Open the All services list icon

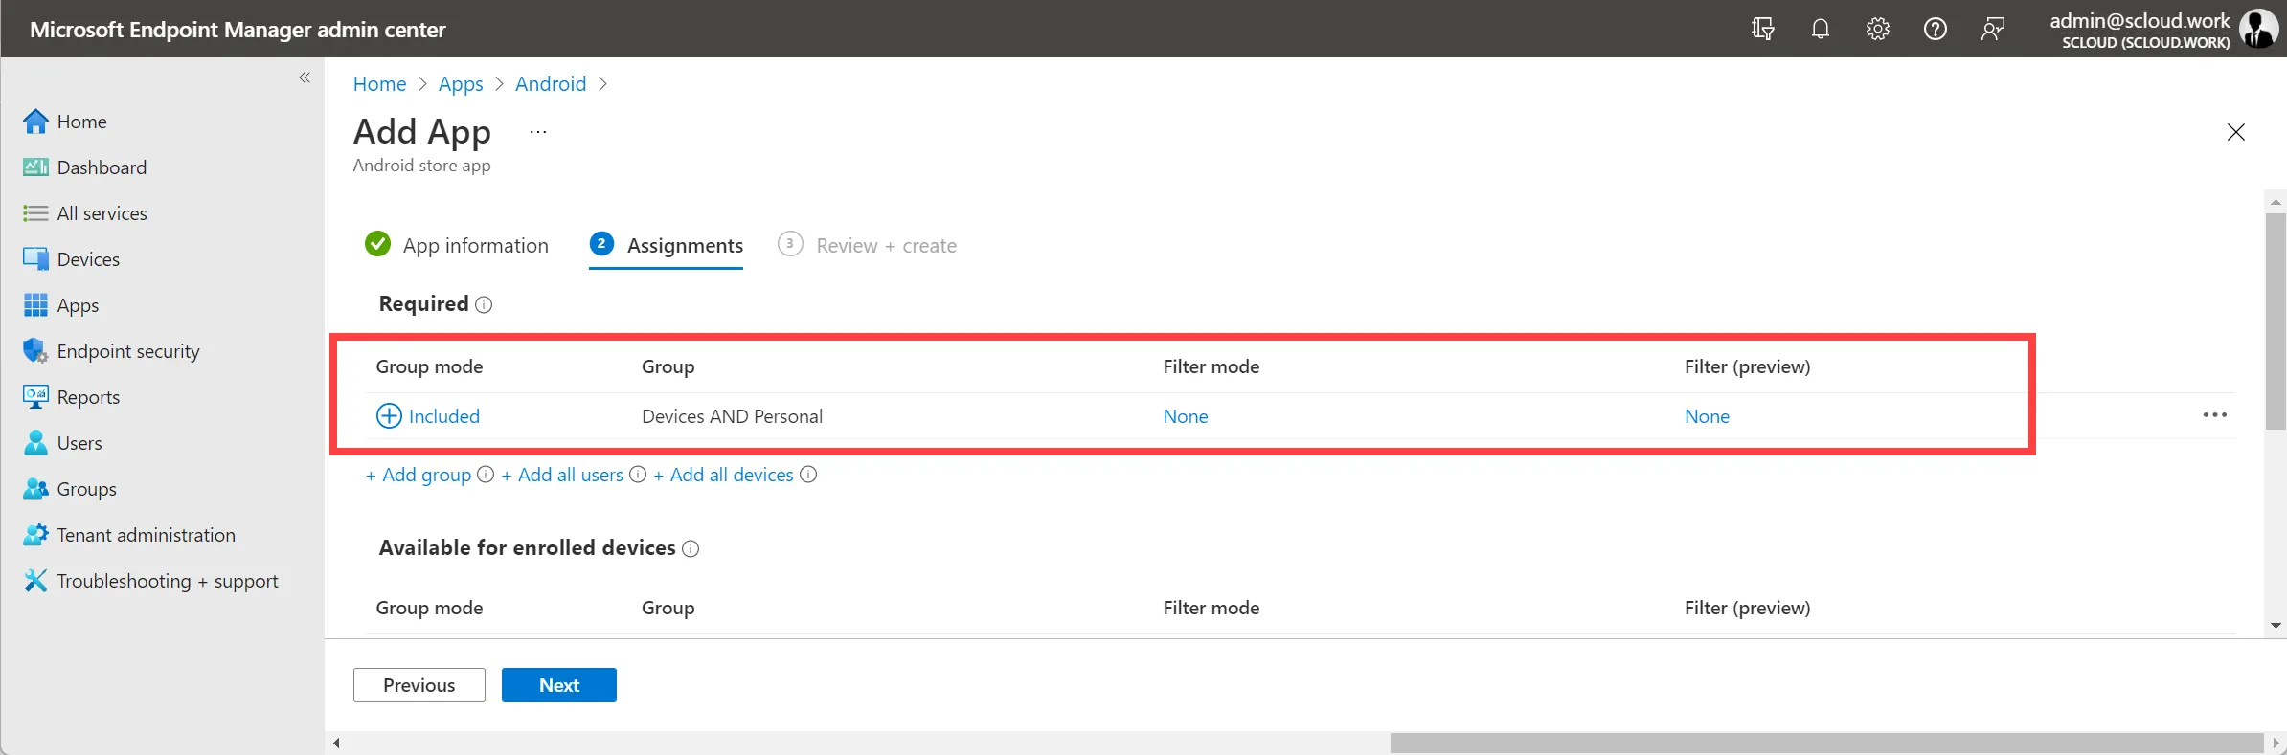click(x=35, y=213)
